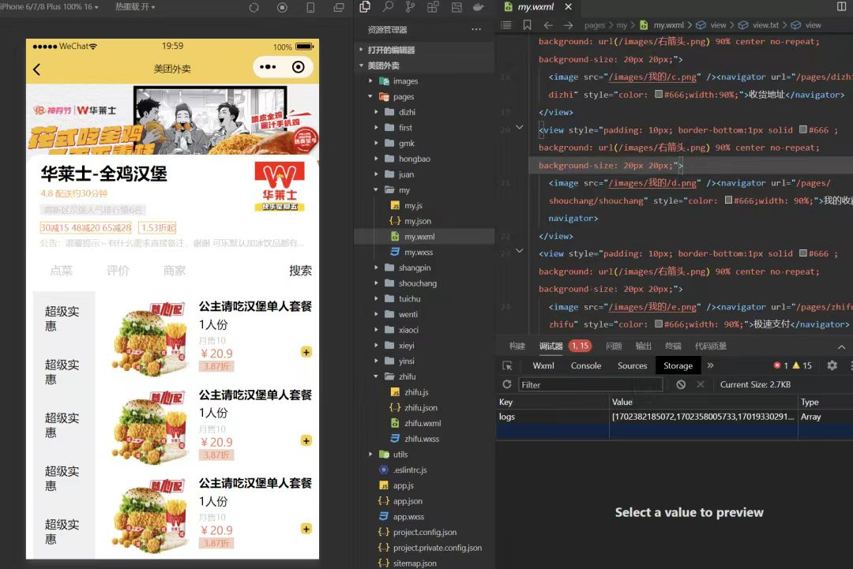Open the iPhone 6/7/8 Plus device dropdown

click(51, 6)
